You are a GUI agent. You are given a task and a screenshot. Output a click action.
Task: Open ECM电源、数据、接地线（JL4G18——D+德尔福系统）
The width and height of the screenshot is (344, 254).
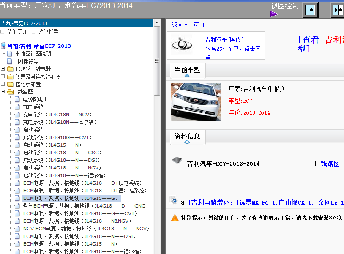pos(85,191)
